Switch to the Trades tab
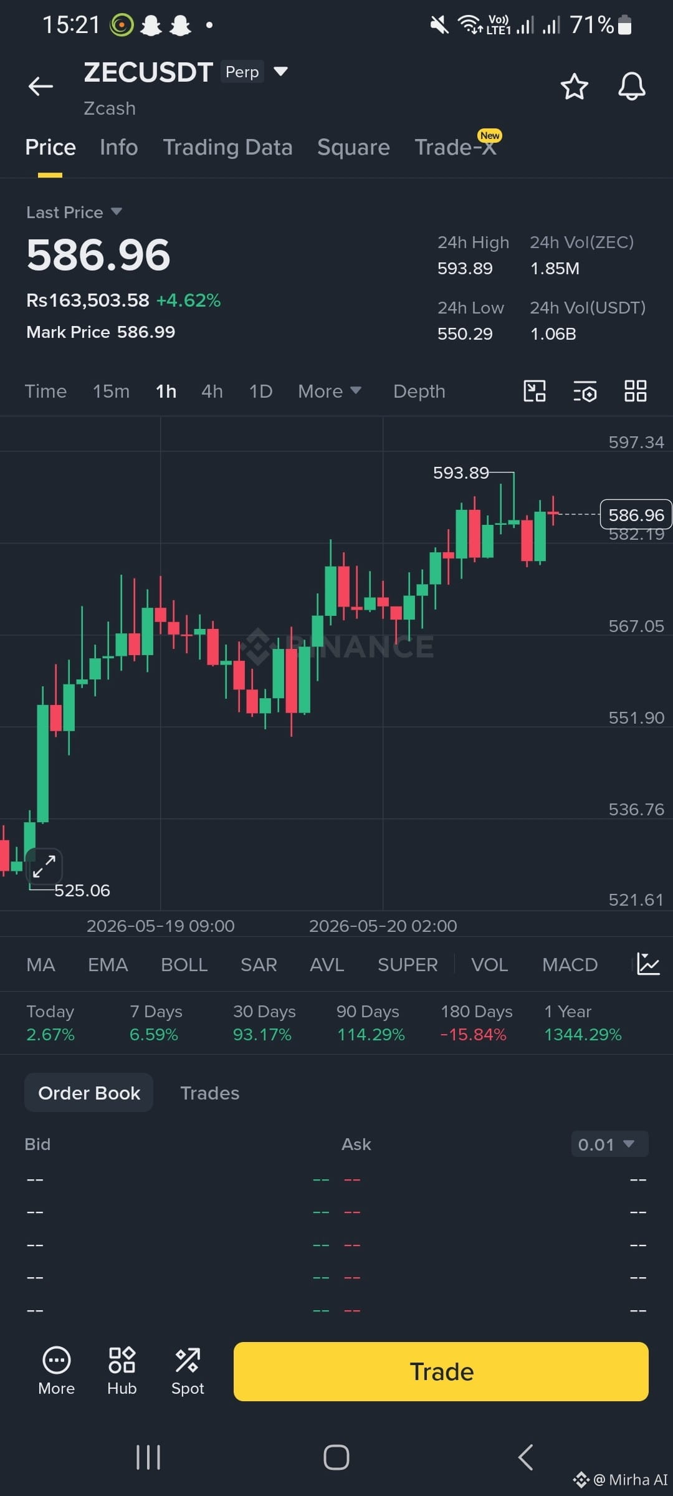Screen dimensions: 673x1496 pyautogui.click(x=209, y=1093)
